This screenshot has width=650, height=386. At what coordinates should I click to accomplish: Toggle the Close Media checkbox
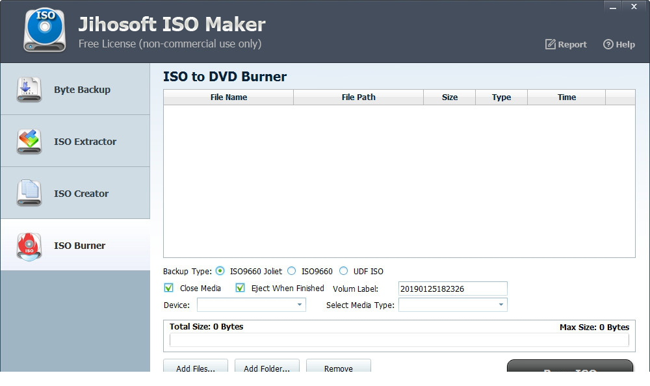pos(169,288)
